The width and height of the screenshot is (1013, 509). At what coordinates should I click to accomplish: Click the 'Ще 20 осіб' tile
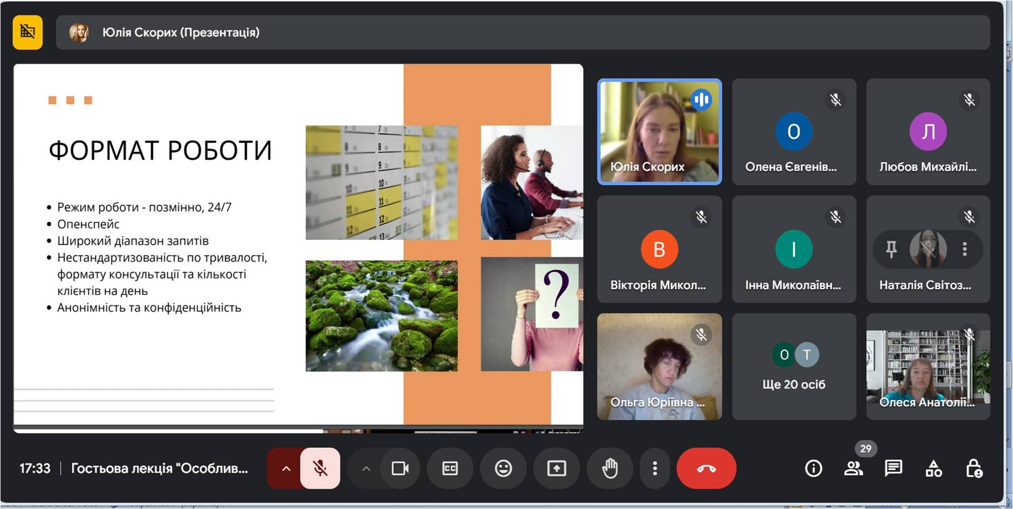(794, 367)
